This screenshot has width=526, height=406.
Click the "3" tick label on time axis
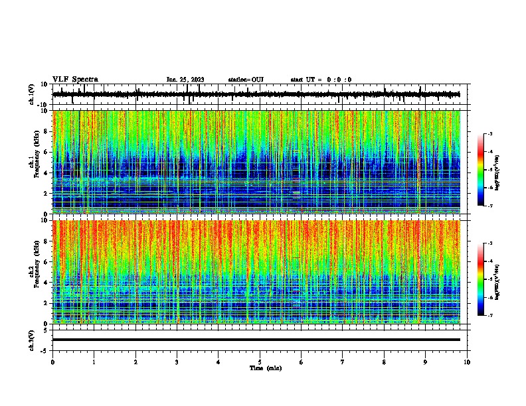(177, 362)
